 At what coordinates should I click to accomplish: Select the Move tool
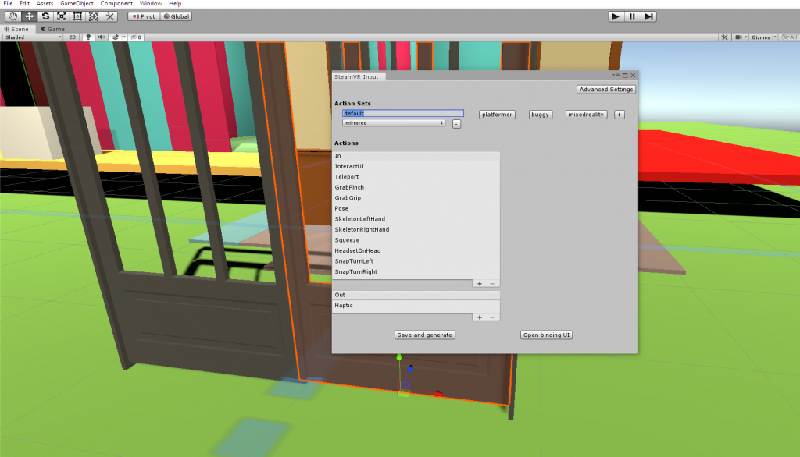29,16
